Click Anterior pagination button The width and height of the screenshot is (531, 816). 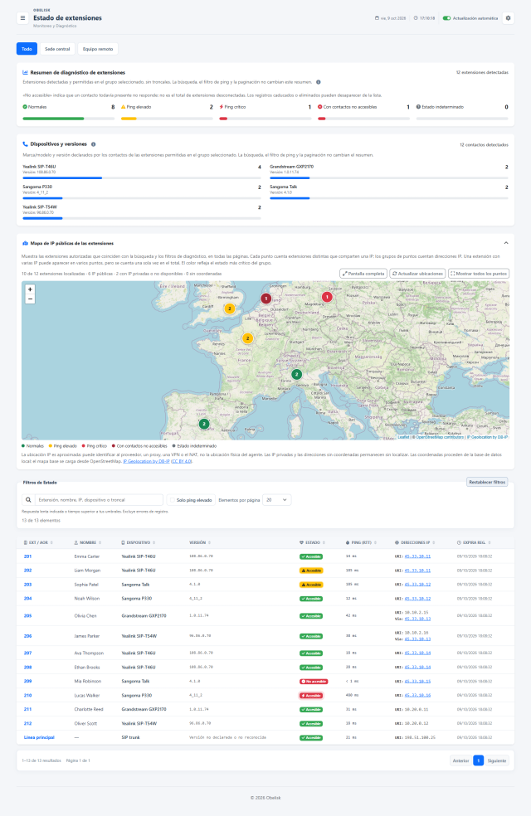[460, 760]
